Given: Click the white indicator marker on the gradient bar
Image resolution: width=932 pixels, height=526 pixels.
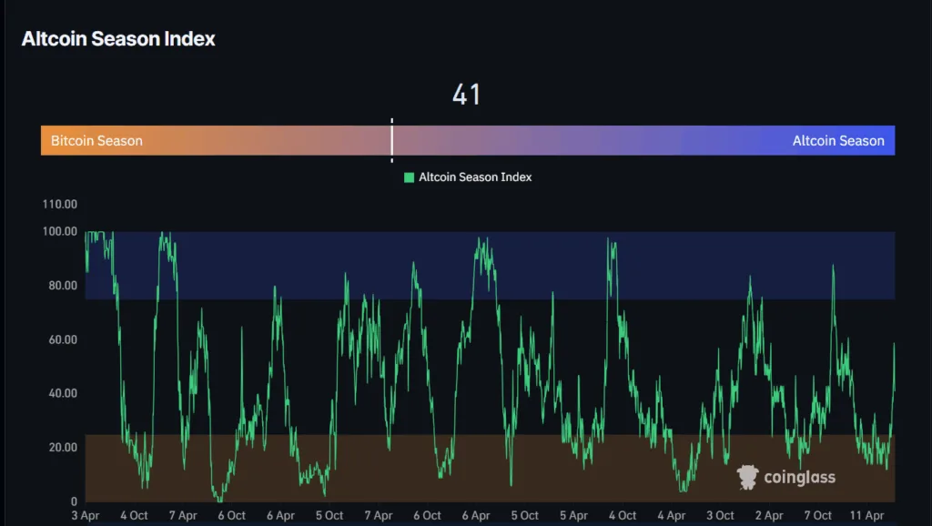Looking at the screenshot, I should pos(392,140).
